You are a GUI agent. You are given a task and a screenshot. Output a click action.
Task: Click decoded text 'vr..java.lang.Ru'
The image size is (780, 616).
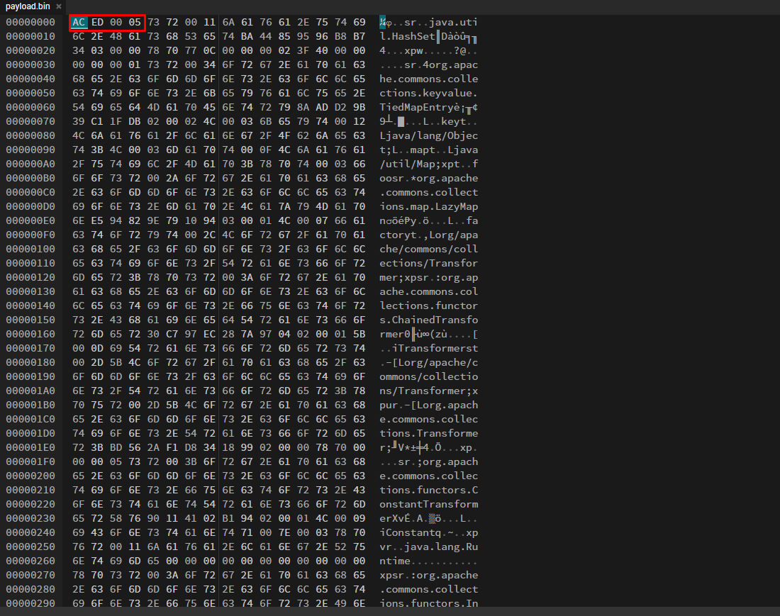tap(429, 547)
